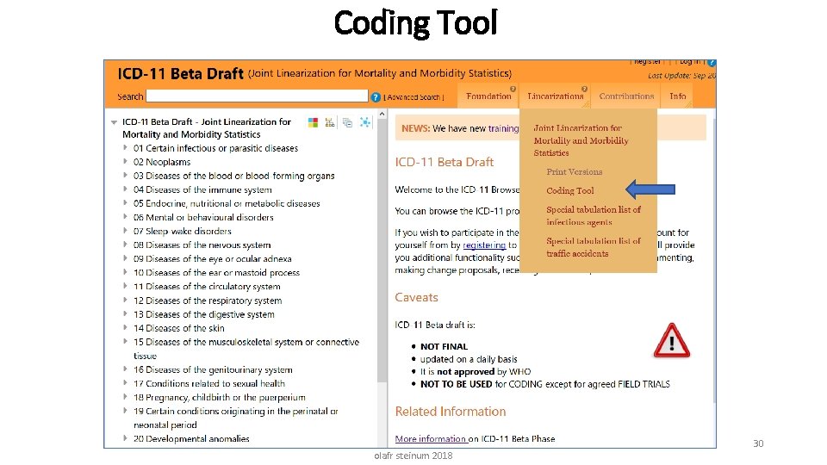Select Coding Tool in the dropdown menu

[x=570, y=191]
